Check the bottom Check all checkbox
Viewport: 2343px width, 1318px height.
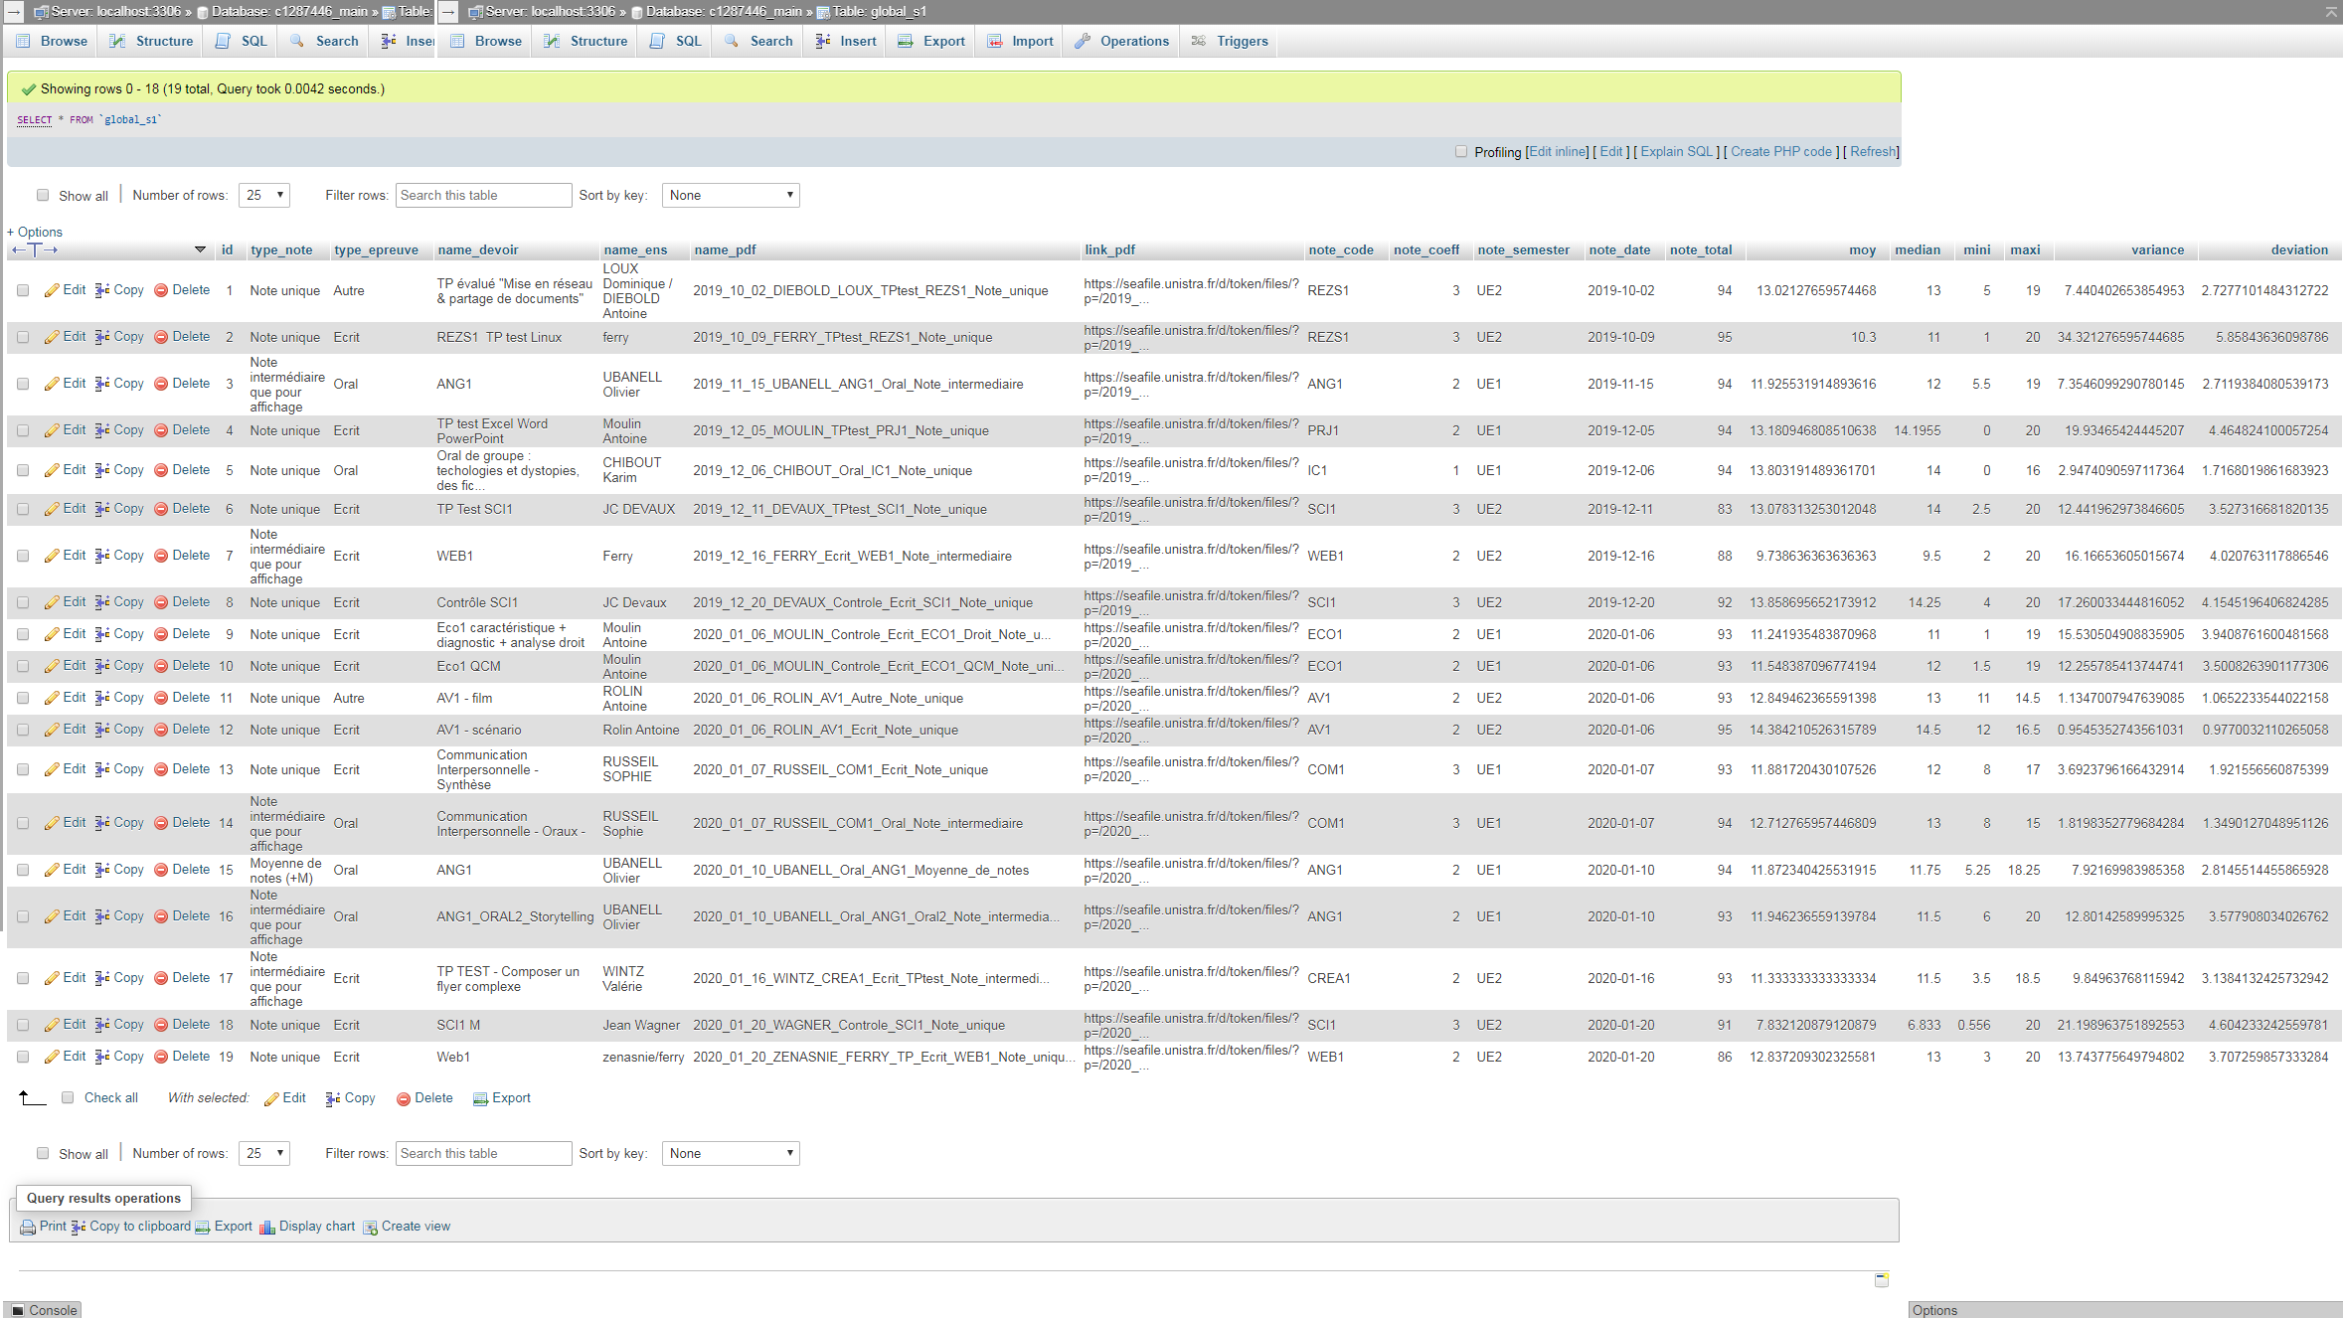click(68, 1098)
